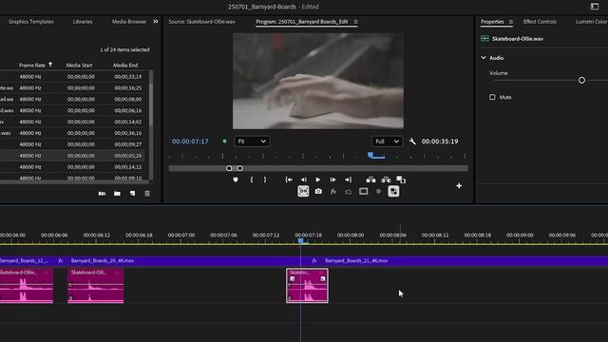This screenshot has width=608, height=342.
Task: Open the Properties panel menu icon
Action: [x=511, y=22]
